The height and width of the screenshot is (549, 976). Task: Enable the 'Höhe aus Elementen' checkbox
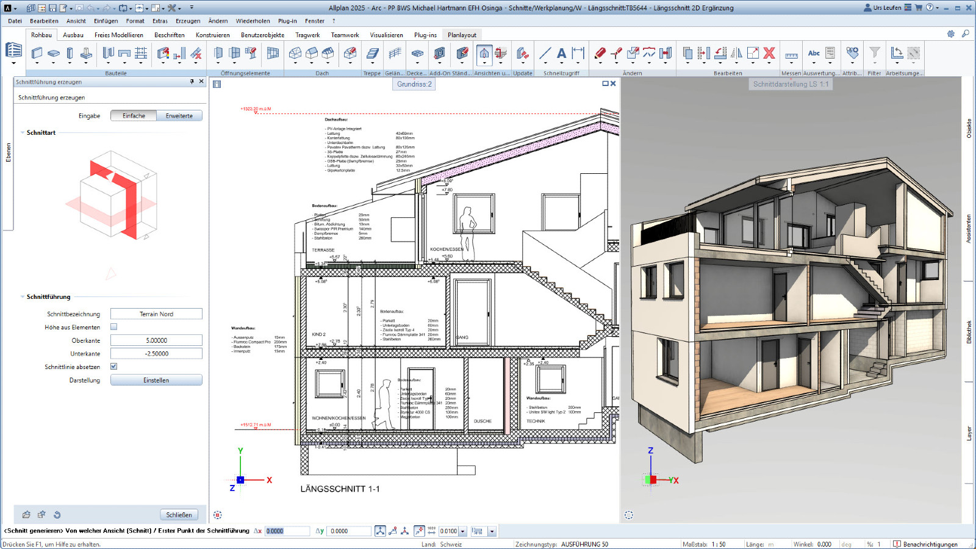click(x=113, y=327)
